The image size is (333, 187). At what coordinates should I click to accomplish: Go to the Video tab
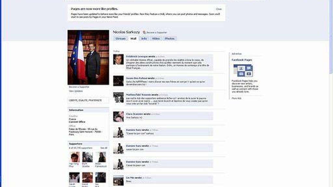coord(156,39)
